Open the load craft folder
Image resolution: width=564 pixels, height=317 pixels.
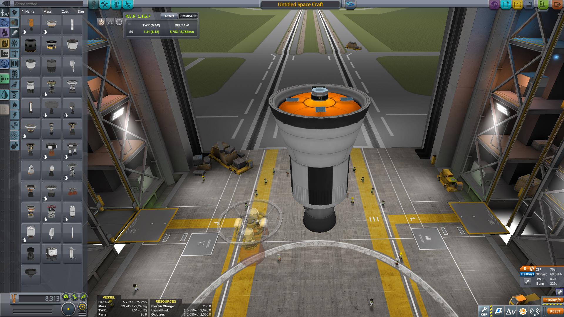tap(518, 5)
